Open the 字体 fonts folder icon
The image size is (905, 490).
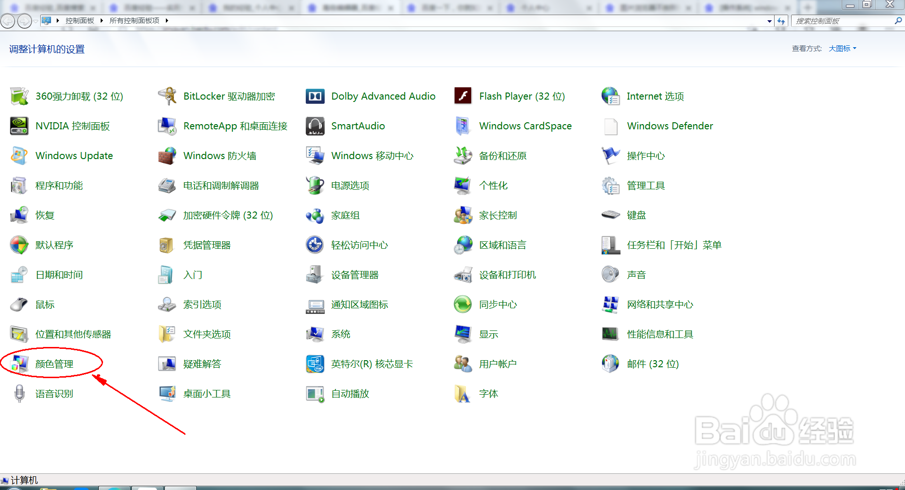pos(463,394)
